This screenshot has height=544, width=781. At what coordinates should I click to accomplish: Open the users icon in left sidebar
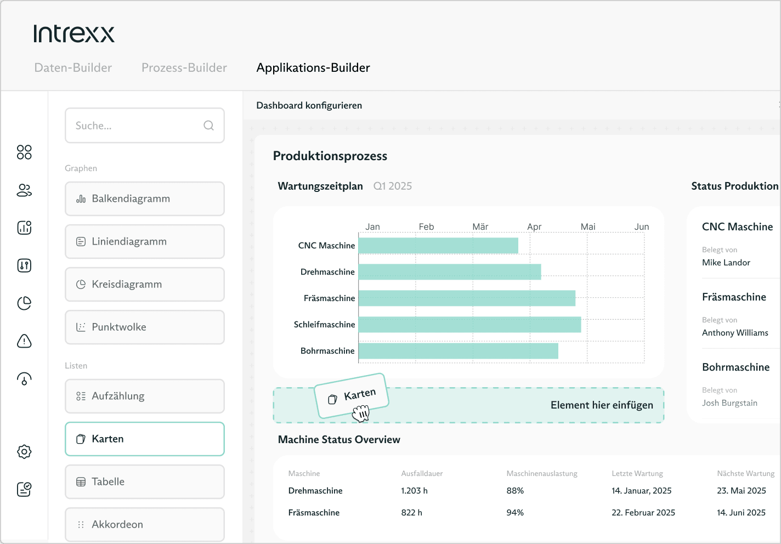tap(24, 190)
